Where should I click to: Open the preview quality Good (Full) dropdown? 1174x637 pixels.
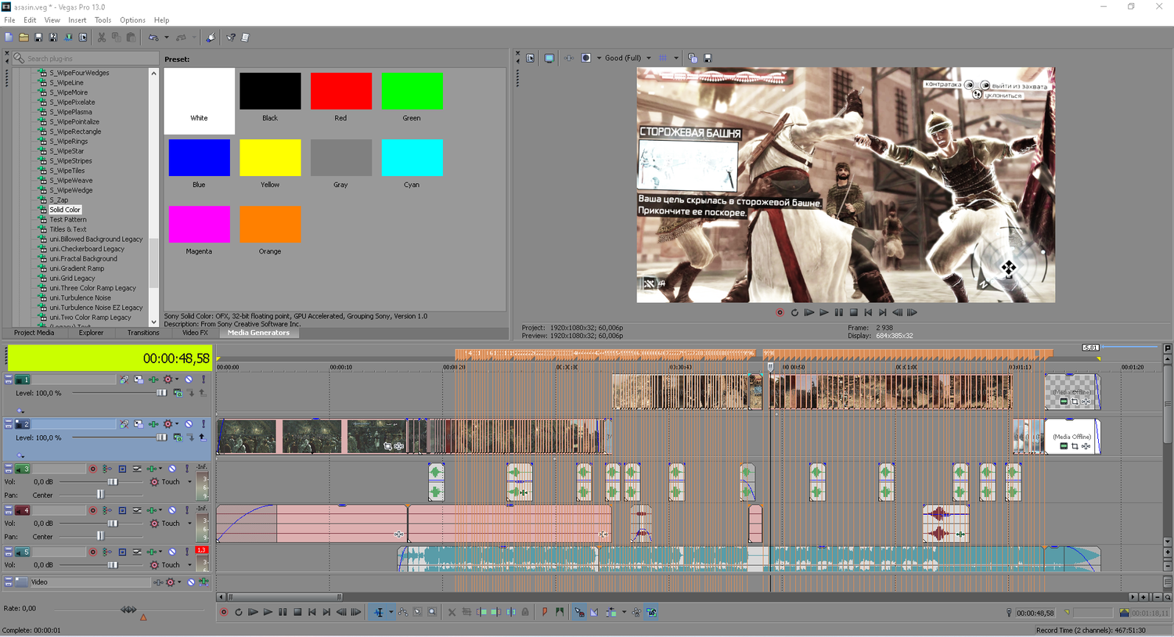tap(628, 58)
